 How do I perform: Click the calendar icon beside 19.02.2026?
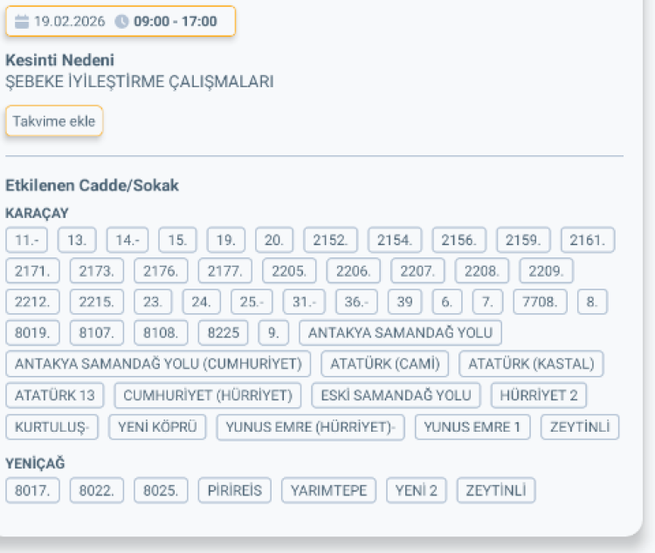(x=22, y=21)
